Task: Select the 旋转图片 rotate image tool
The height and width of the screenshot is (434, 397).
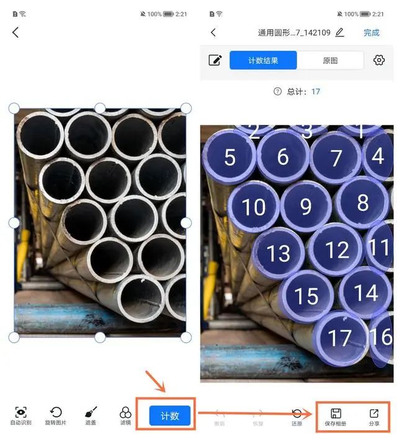Action: click(56, 415)
